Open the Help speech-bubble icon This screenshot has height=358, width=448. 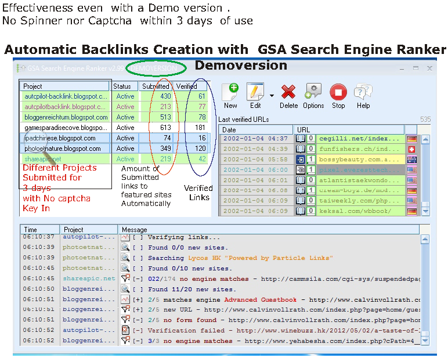tap(363, 92)
